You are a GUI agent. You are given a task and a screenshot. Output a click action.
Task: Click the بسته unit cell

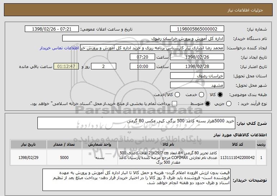[x=100, y=158]
